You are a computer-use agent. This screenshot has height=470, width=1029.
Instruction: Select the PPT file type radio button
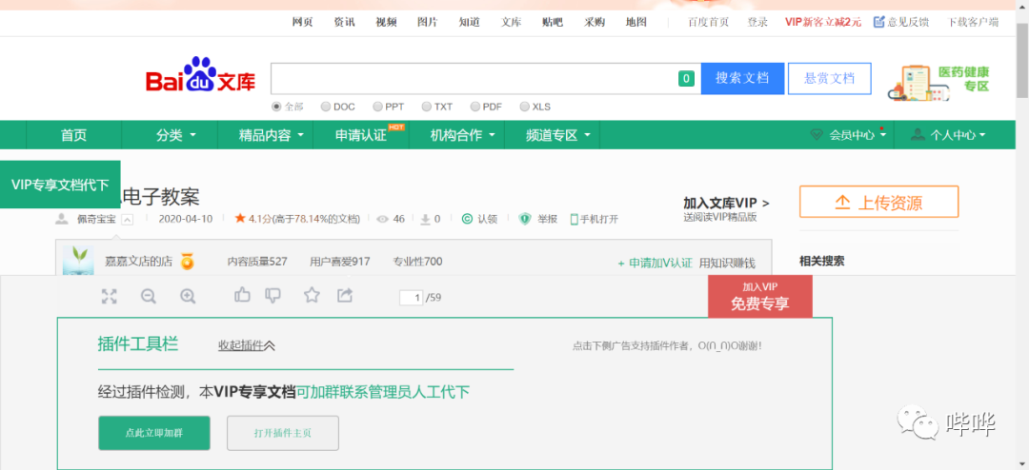[377, 107]
